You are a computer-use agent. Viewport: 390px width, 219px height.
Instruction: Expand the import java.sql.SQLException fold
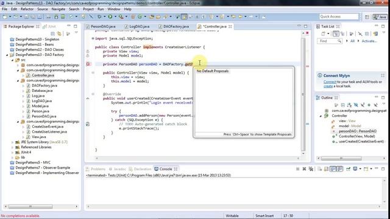point(93,38)
